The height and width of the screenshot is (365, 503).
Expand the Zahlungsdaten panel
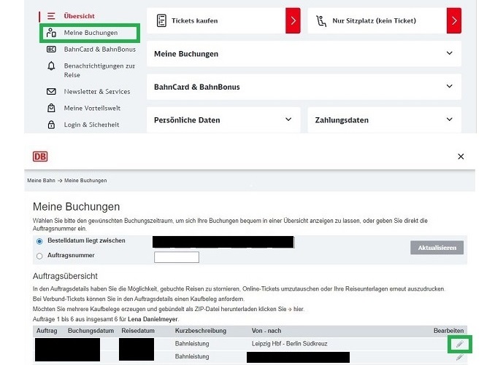pyautogui.click(x=384, y=119)
